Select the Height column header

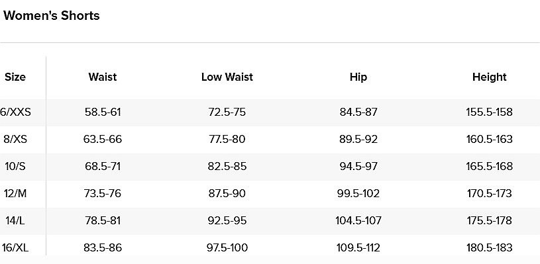click(490, 77)
